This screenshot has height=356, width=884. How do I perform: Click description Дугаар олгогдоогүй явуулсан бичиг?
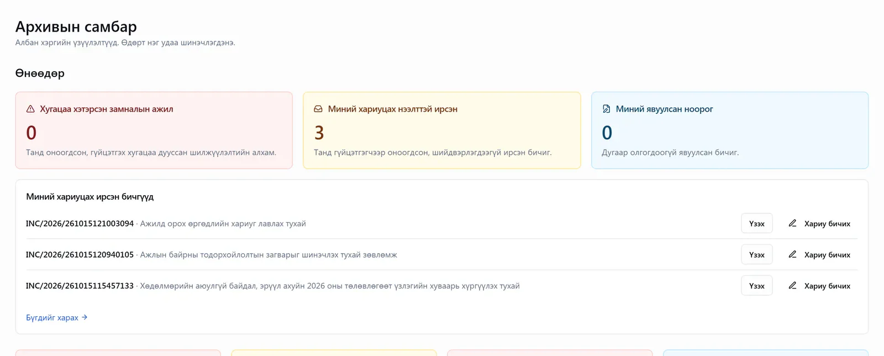point(670,152)
